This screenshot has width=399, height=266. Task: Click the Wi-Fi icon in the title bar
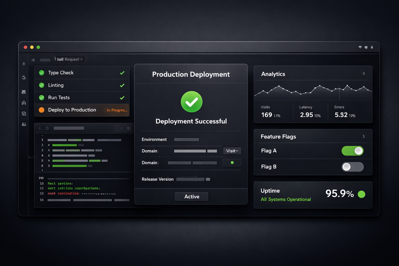[360, 47]
